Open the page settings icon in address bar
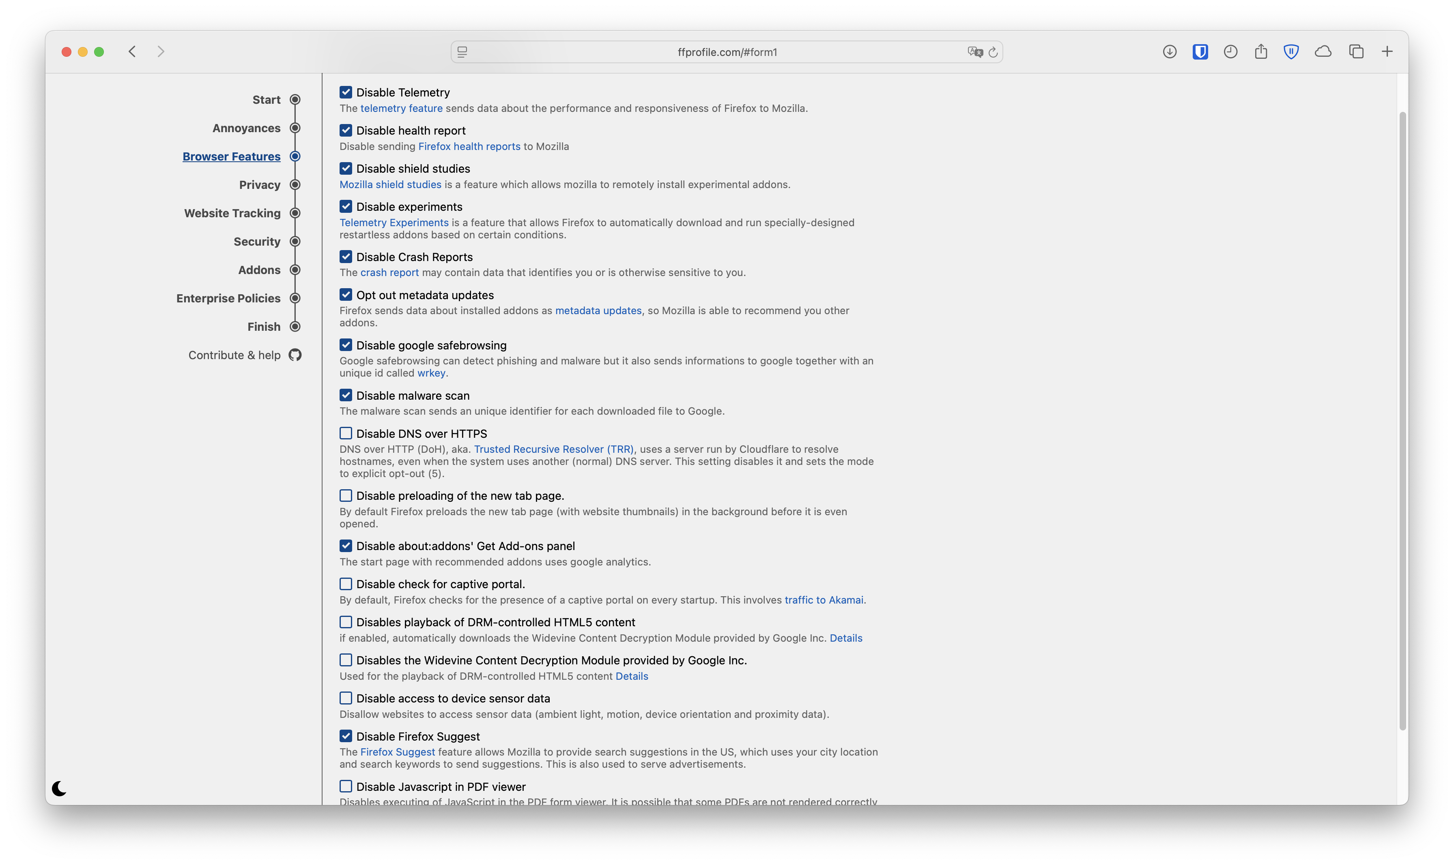Viewport: 1454px width, 865px height. pyautogui.click(x=462, y=51)
